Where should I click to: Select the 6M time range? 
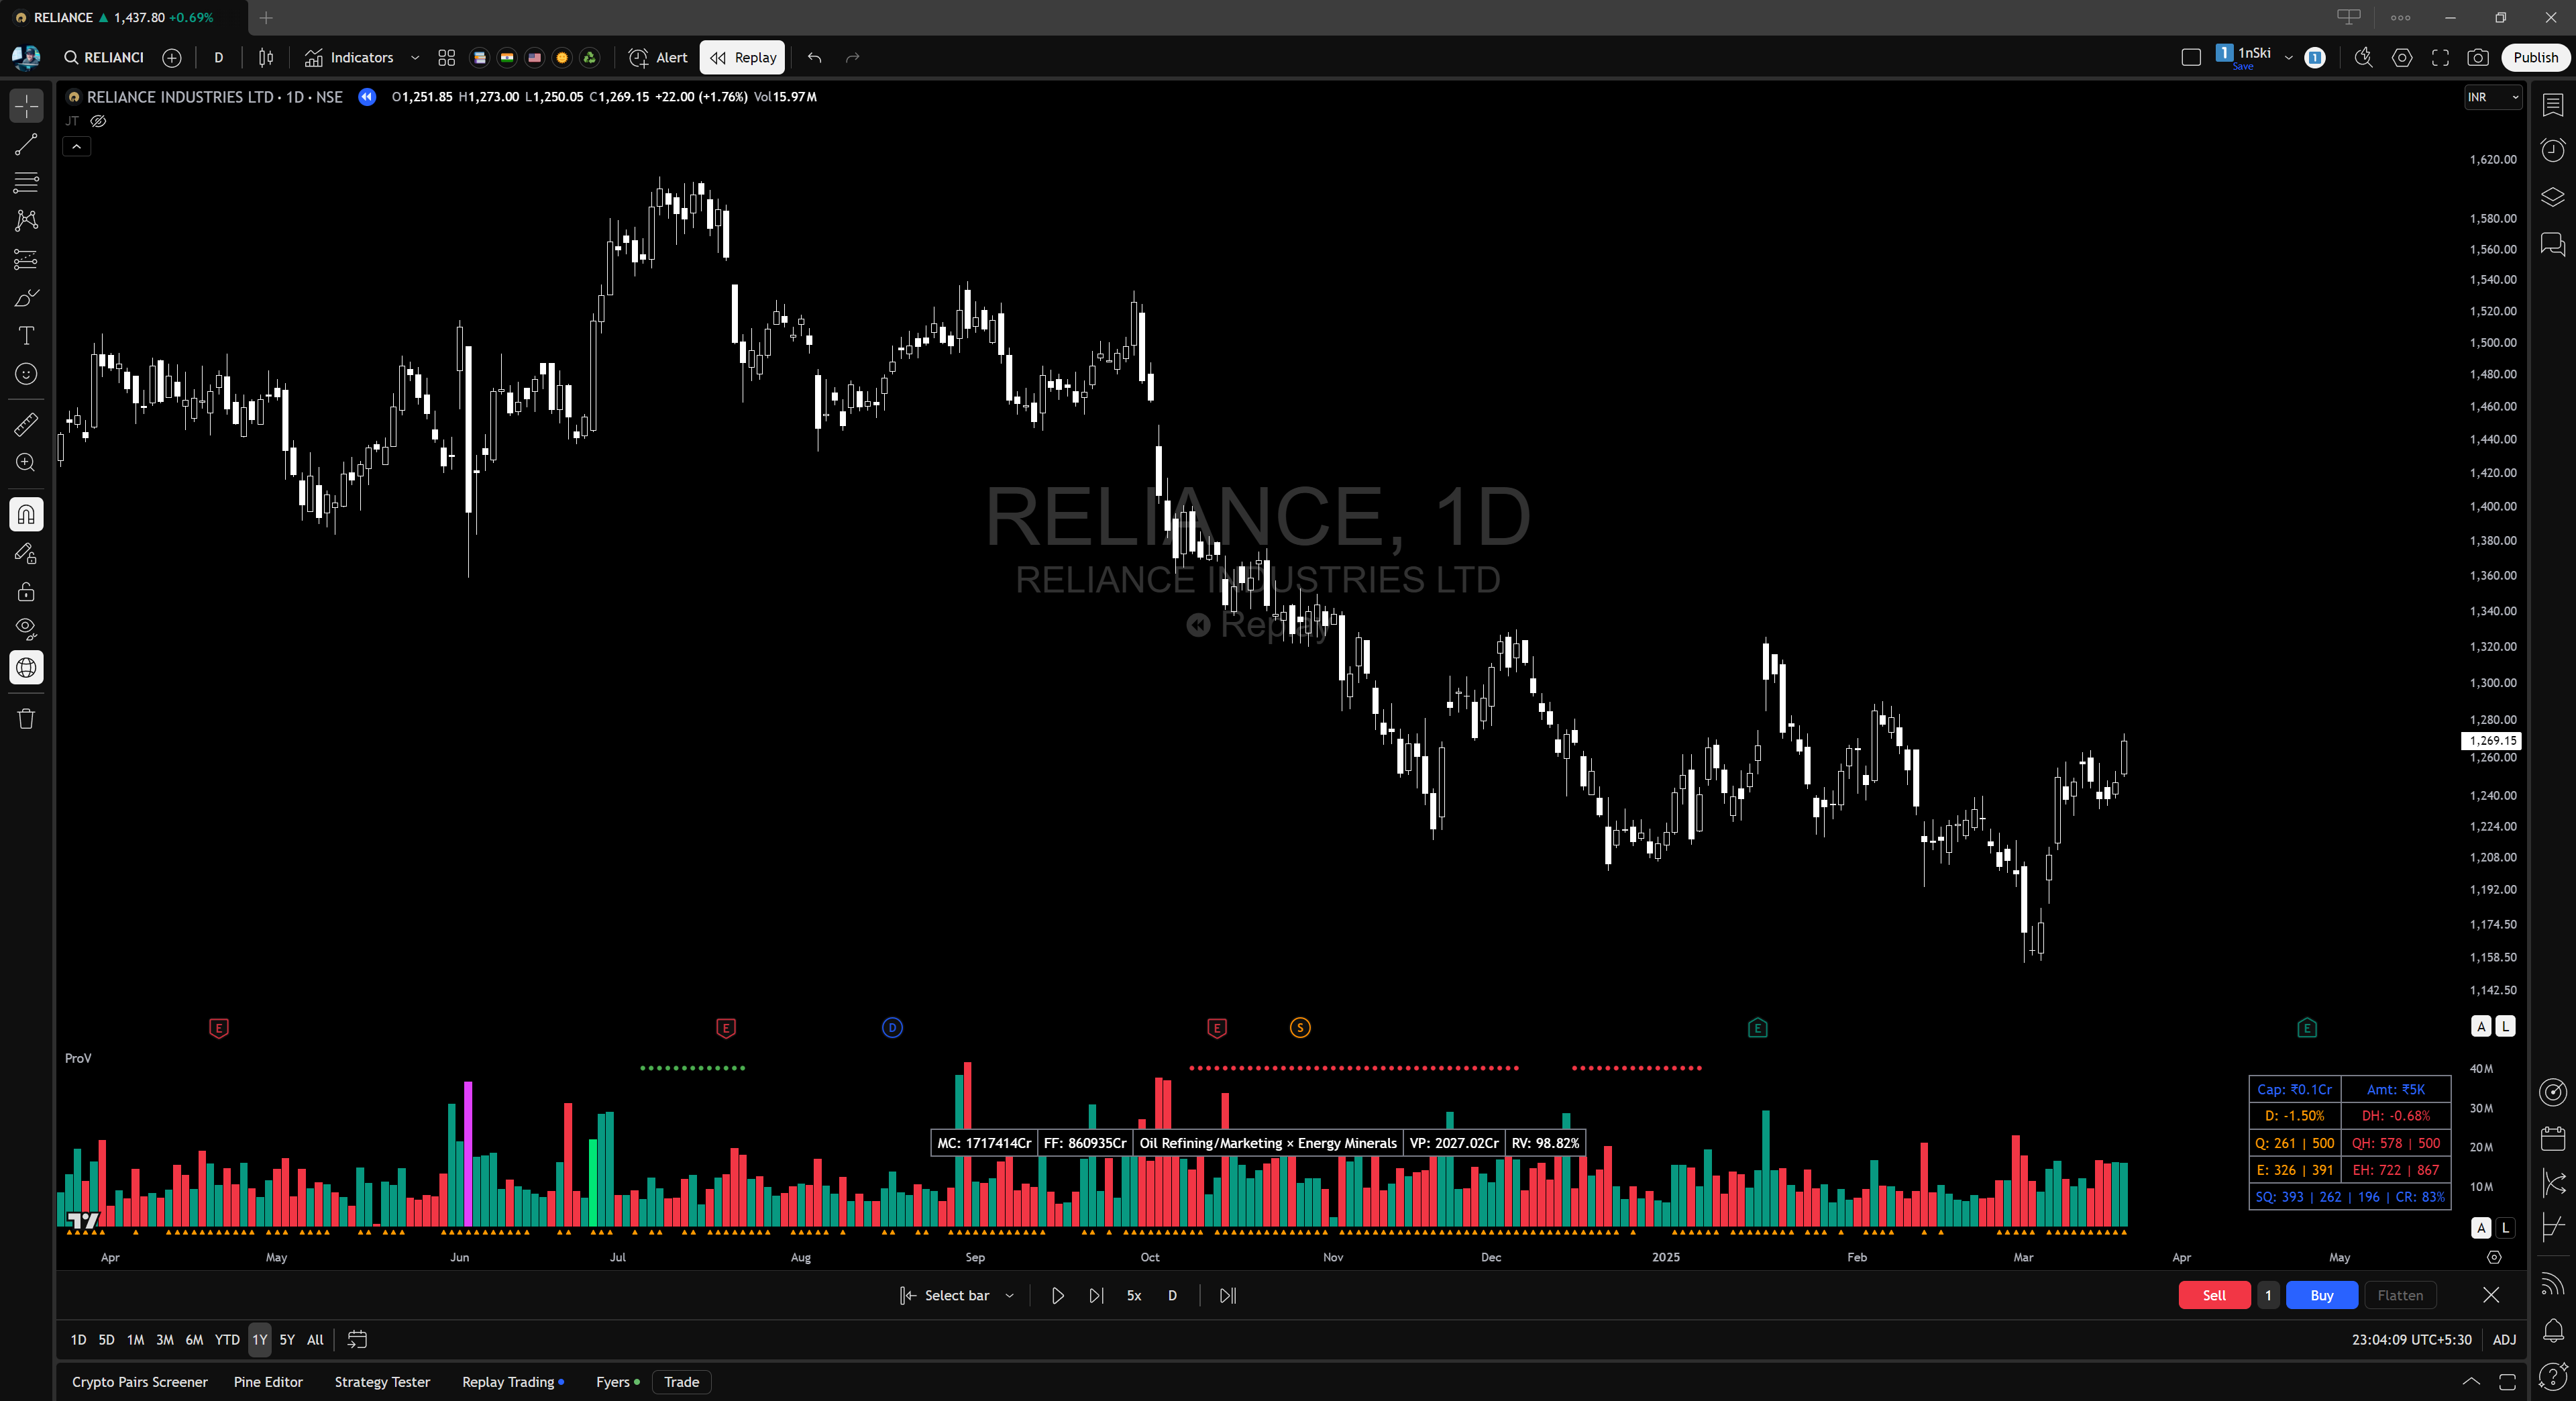(194, 1339)
